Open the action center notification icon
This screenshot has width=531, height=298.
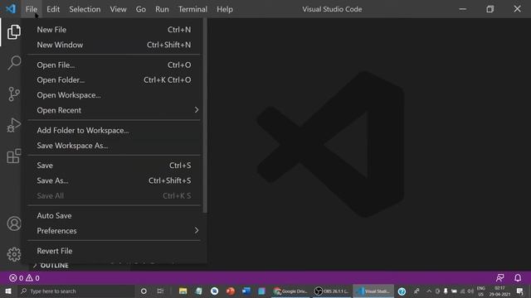520,291
